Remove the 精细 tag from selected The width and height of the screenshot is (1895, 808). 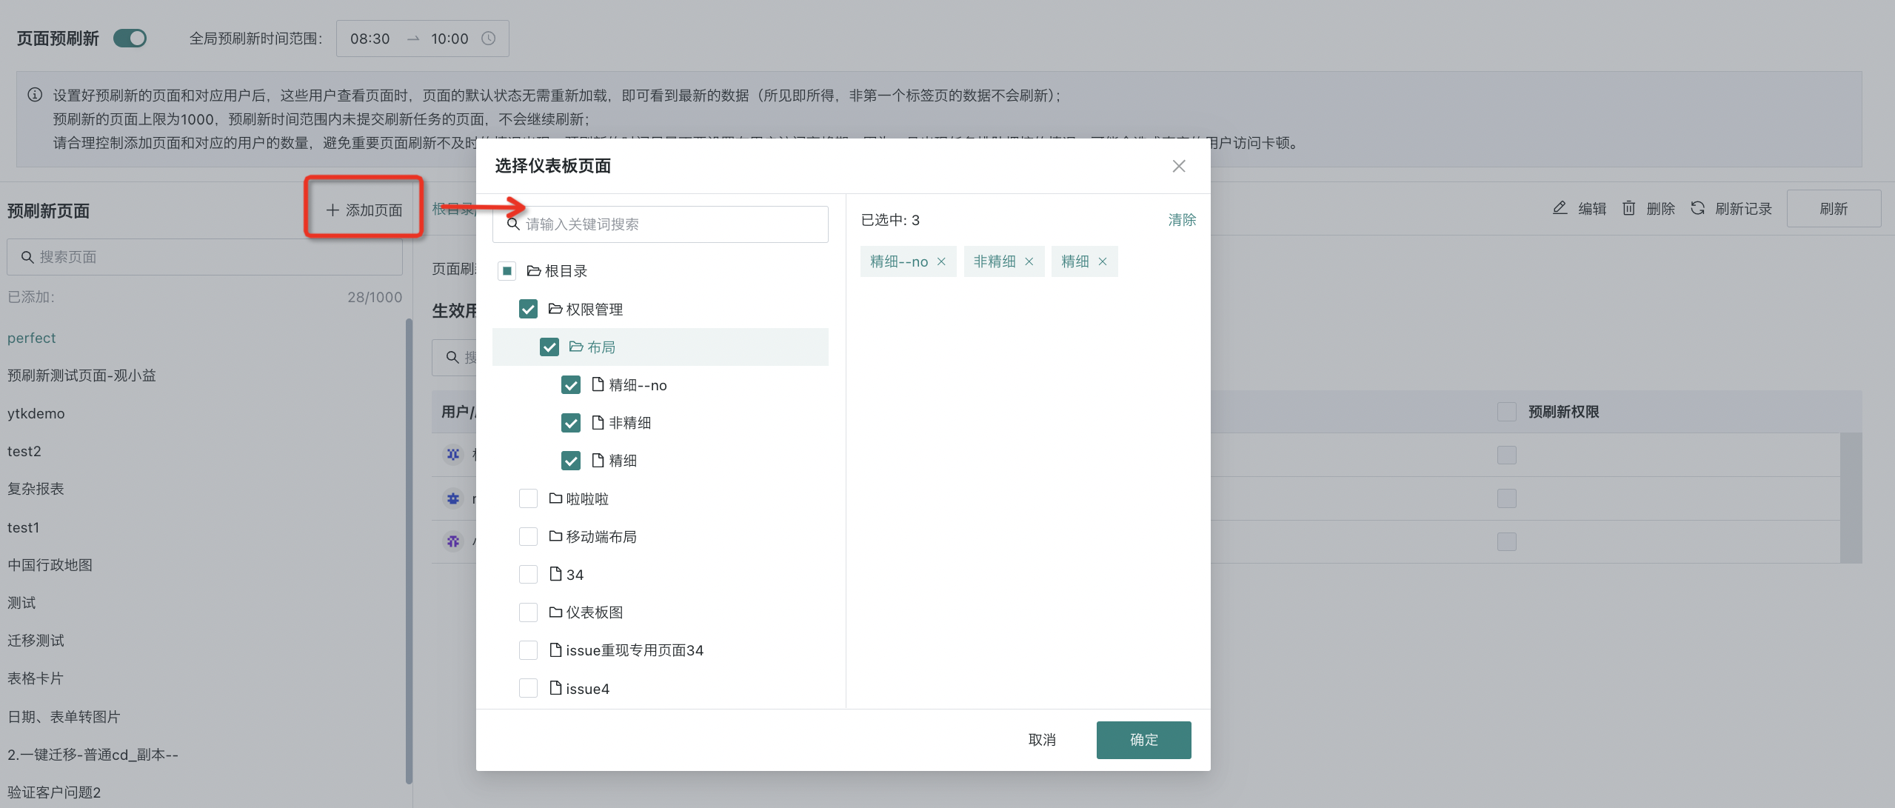(1102, 261)
